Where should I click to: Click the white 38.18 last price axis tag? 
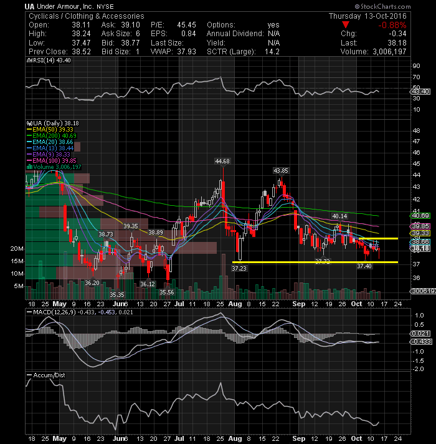click(x=420, y=248)
